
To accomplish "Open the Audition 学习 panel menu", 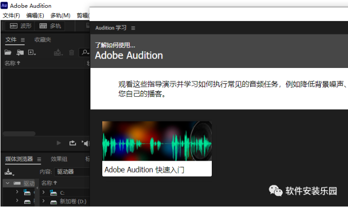I will [133, 28].
